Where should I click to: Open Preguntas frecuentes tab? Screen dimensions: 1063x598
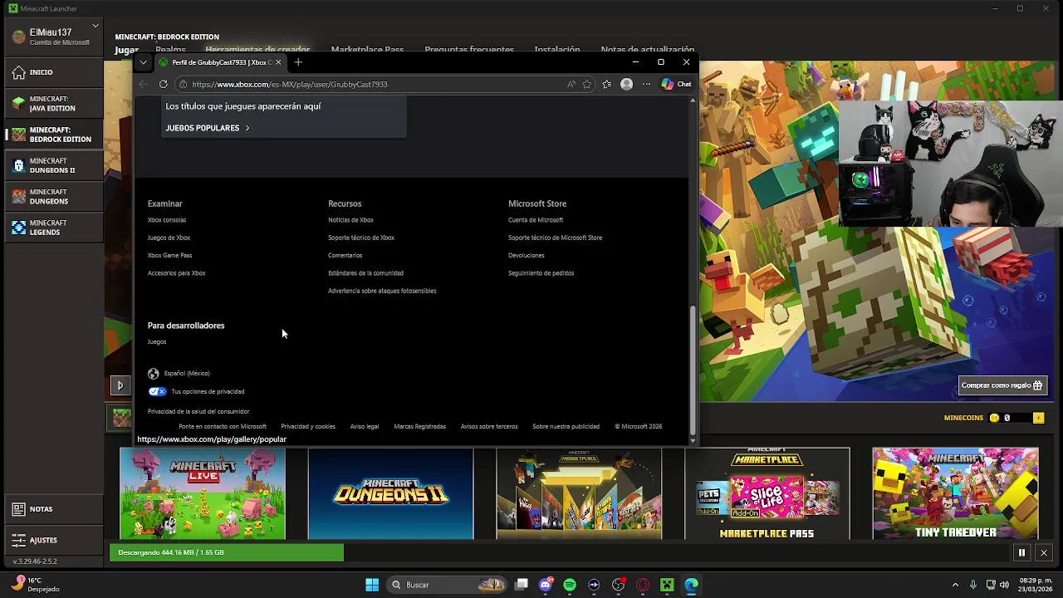click(x=469, y=50)
